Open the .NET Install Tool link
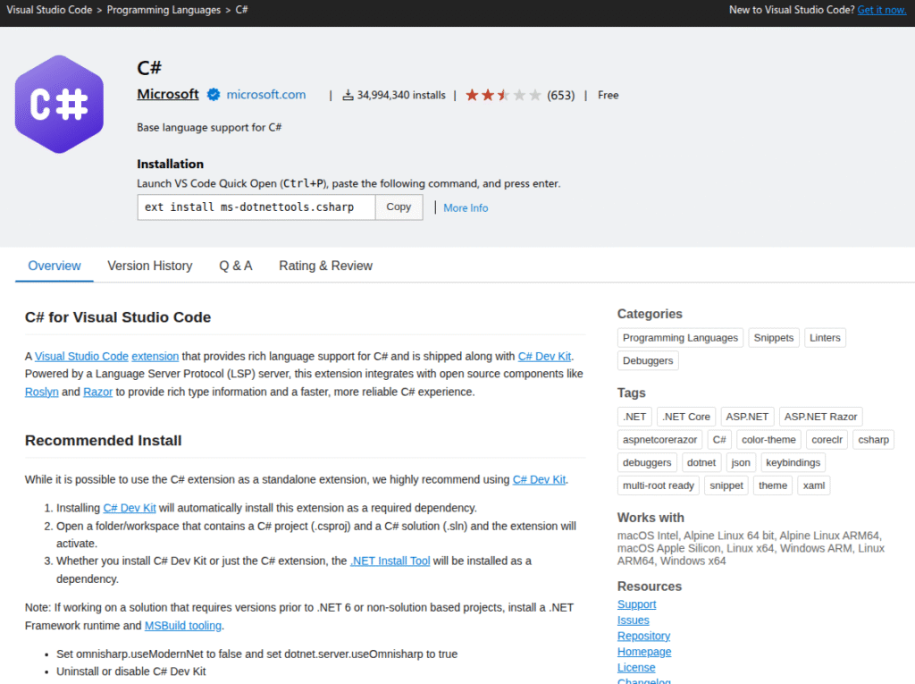This screenshot has width=915, height=684. 390,561
